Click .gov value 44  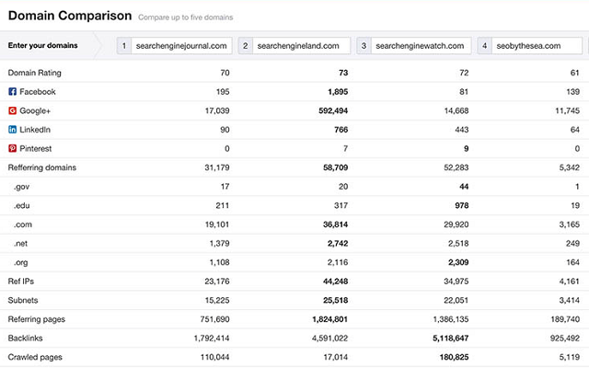(x=464, y=187)
